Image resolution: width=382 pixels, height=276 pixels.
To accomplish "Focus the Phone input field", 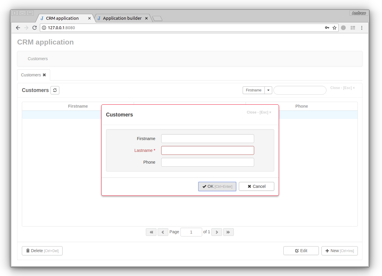I will [x=208, y=162].
